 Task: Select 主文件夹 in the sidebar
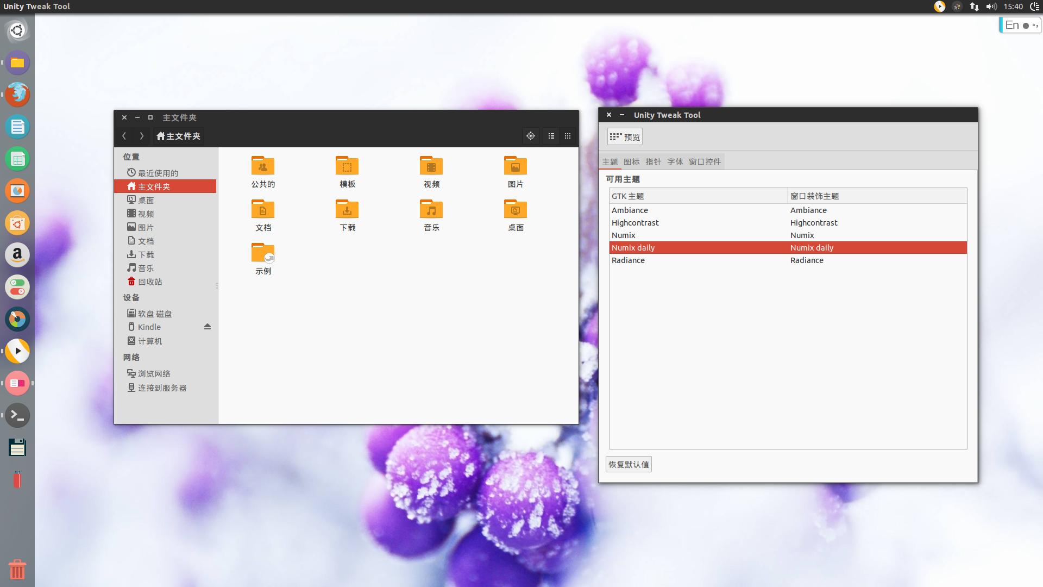[x=166, y=186]
